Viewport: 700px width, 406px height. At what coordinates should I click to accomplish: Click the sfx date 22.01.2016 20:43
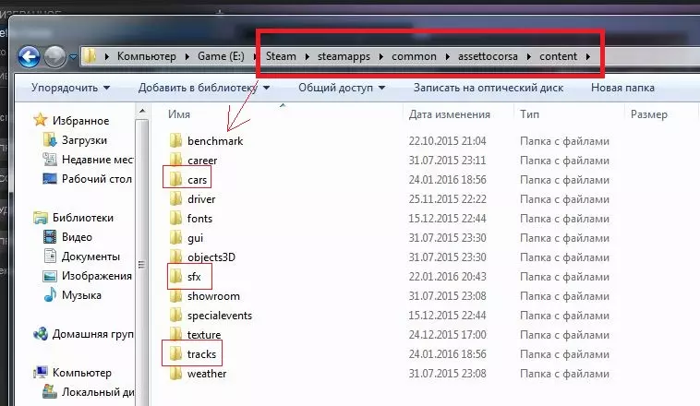[447, 277]
